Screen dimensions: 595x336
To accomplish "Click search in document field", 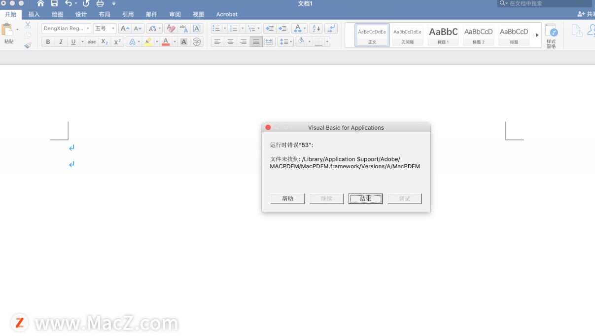I will [545, 3].
